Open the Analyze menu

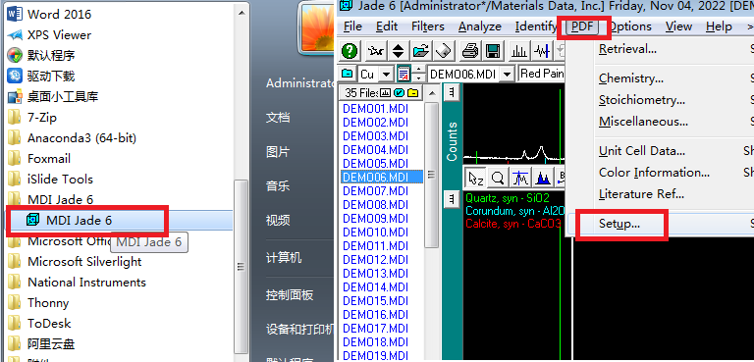pyautogui.click(x=480, y=26)
